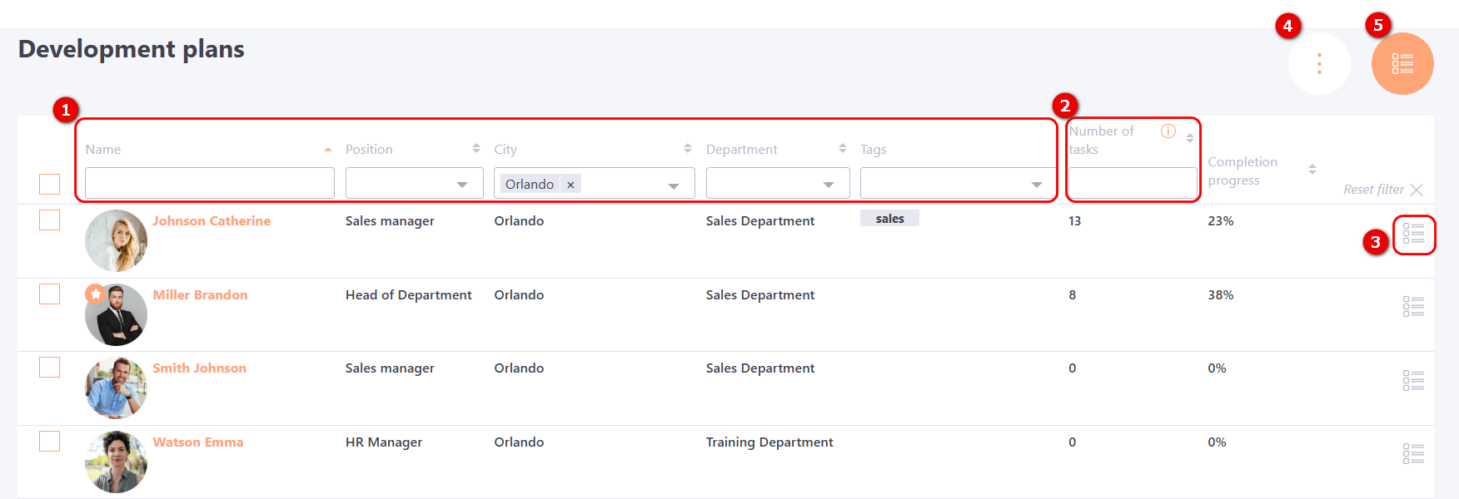Viewport: 1459px width, 499px height.
Task: Expand the Tags filter dropdown
Action: coord(1036,185)
